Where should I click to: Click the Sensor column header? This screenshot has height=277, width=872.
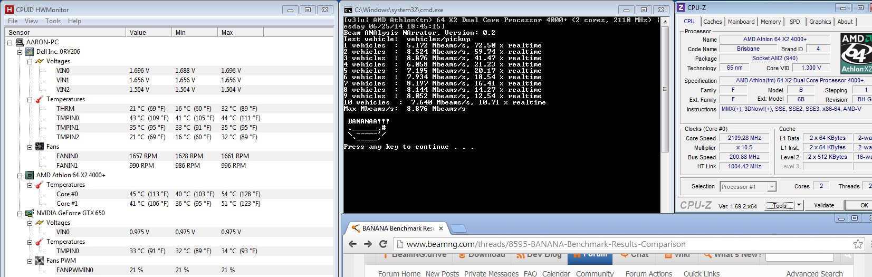click(65, 33)
